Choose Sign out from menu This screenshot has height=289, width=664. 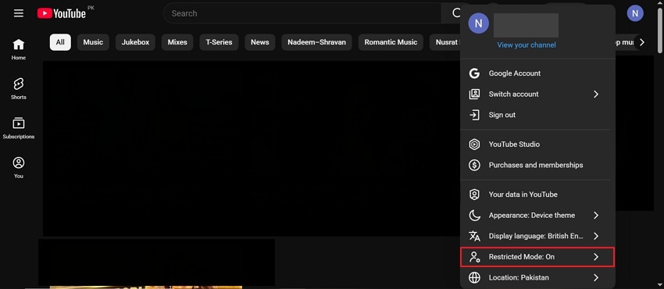click(x=537, y=115)
